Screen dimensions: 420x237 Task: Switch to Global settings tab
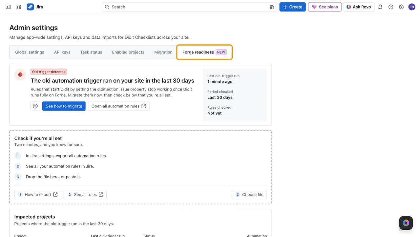30,52
